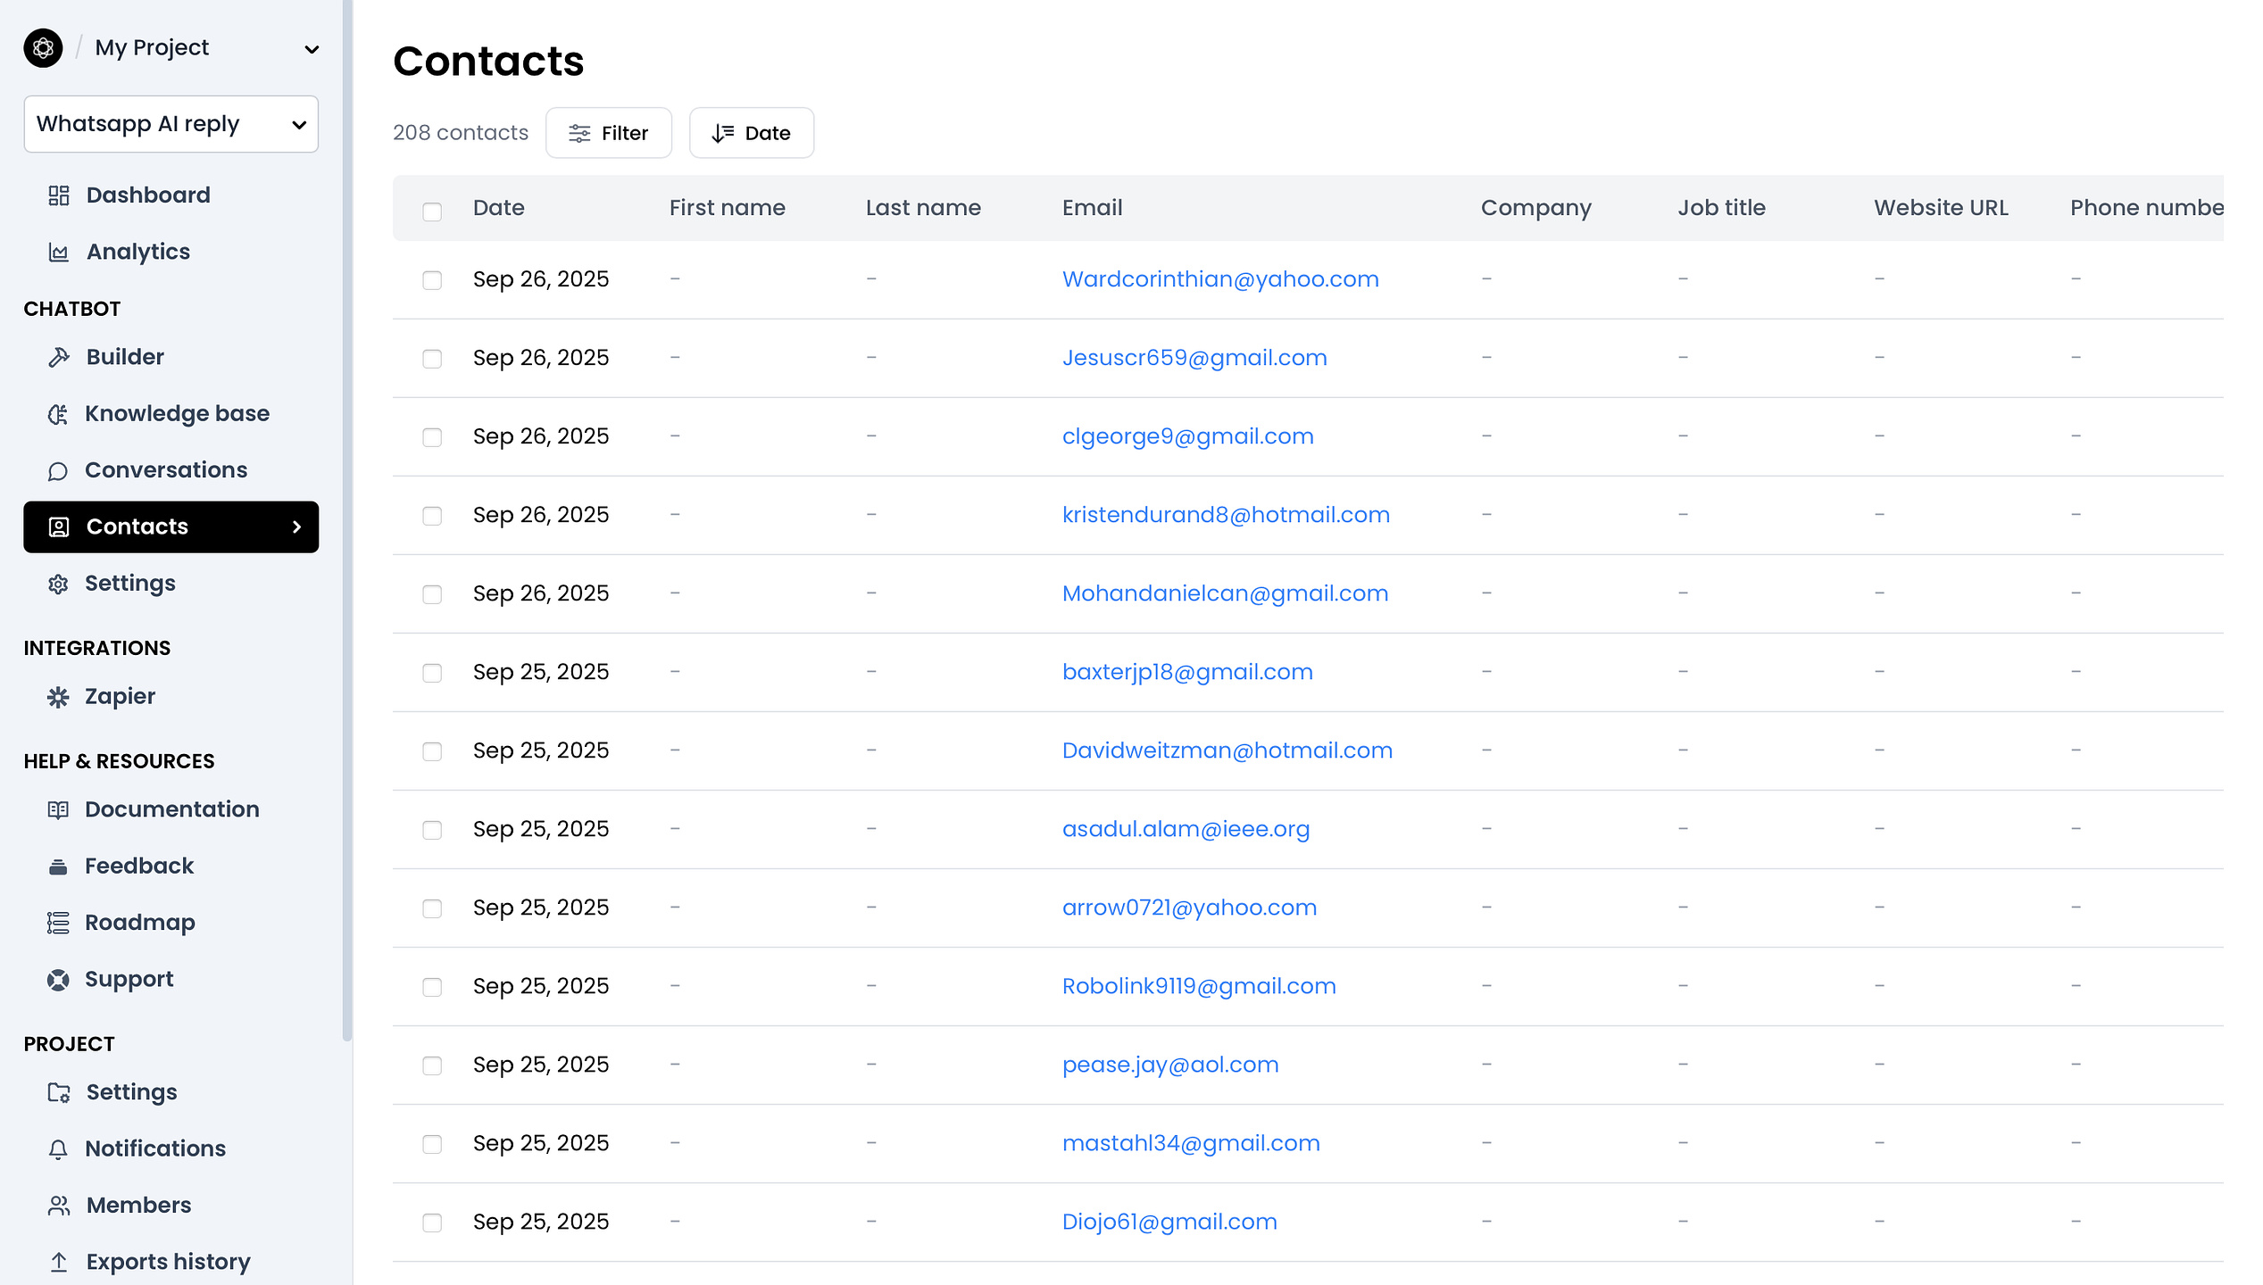The height and width of the screenshot is (1285, 2263).
Task: Click the mastahl34@gmail.com email link
Action: [1191, 1143]
